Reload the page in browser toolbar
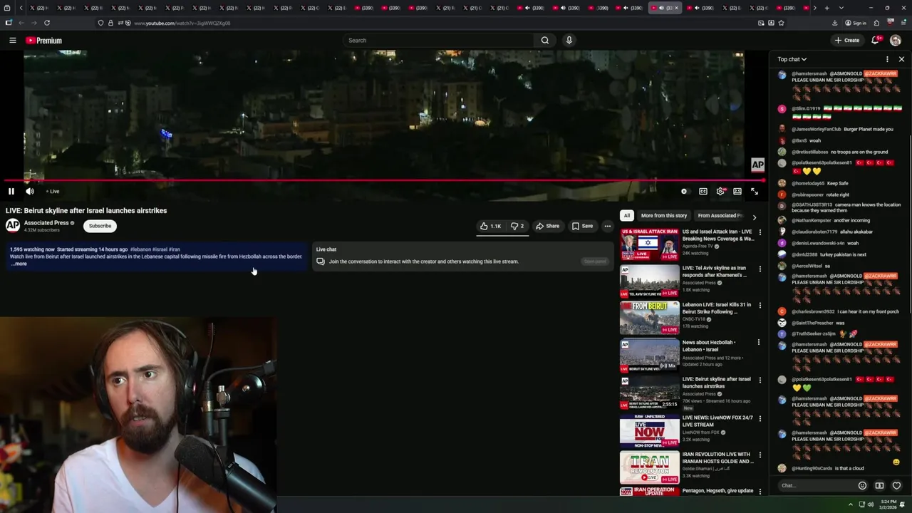The image size is (912, 513). 47,23
